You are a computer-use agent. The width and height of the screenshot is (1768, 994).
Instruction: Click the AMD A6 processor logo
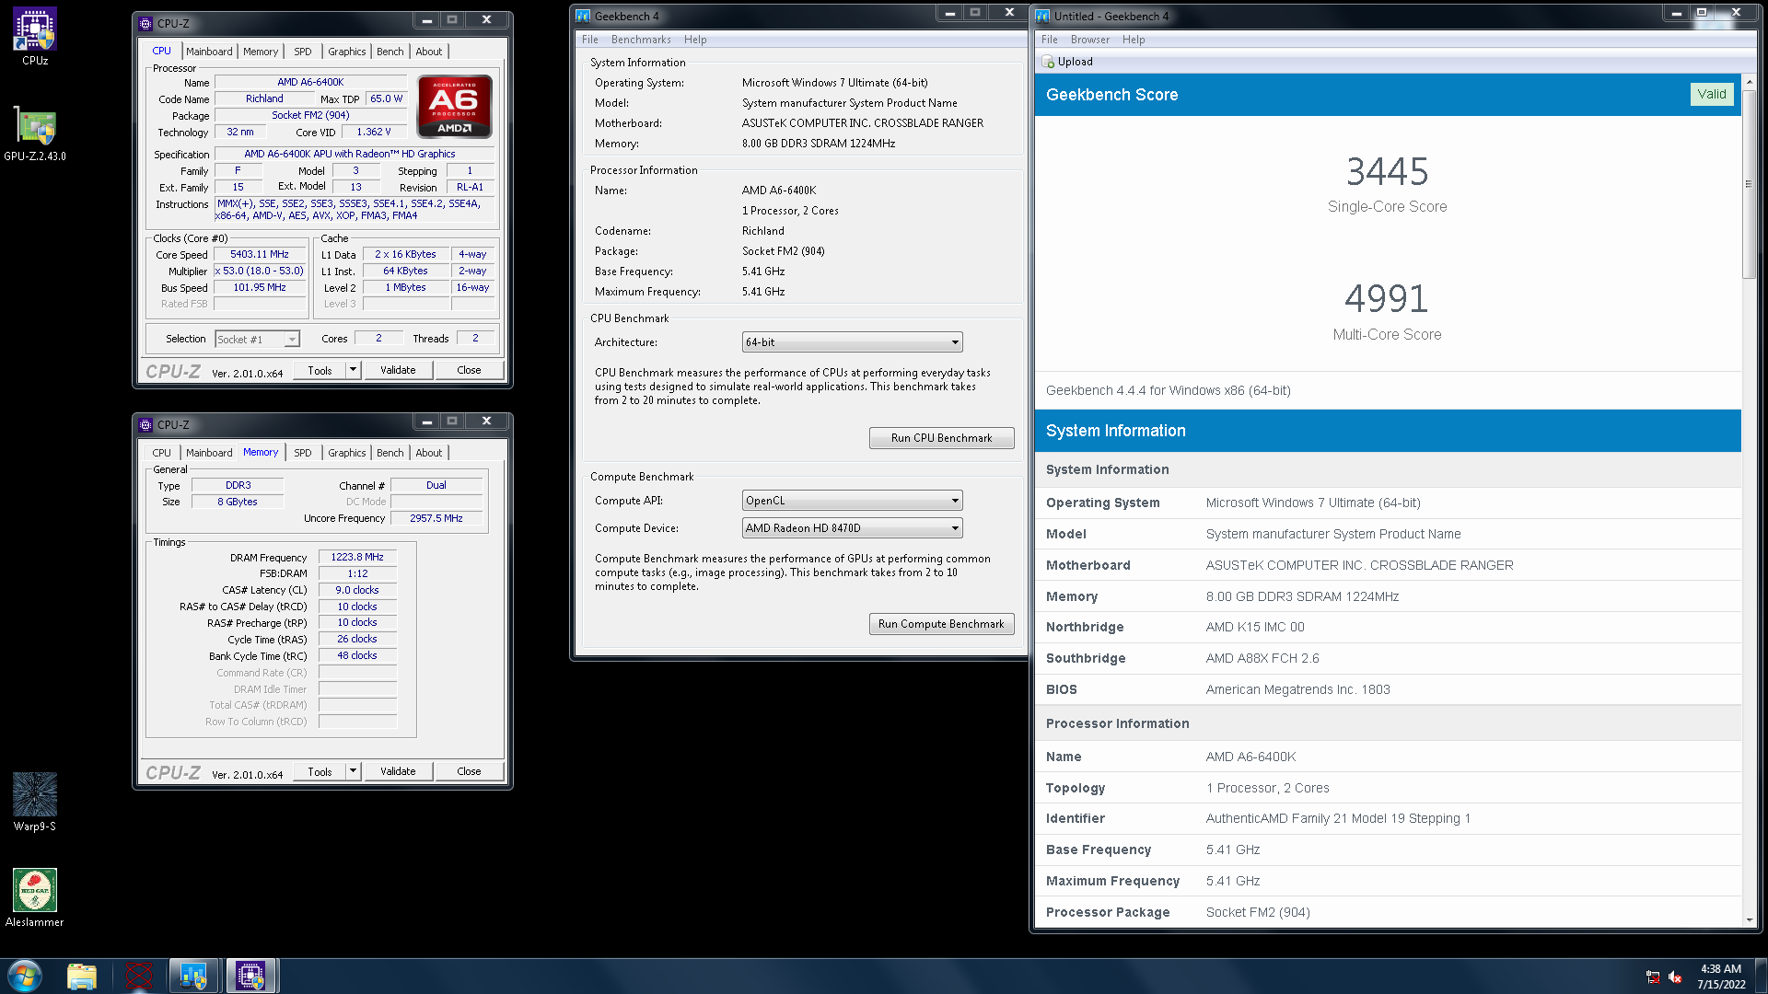455,107
